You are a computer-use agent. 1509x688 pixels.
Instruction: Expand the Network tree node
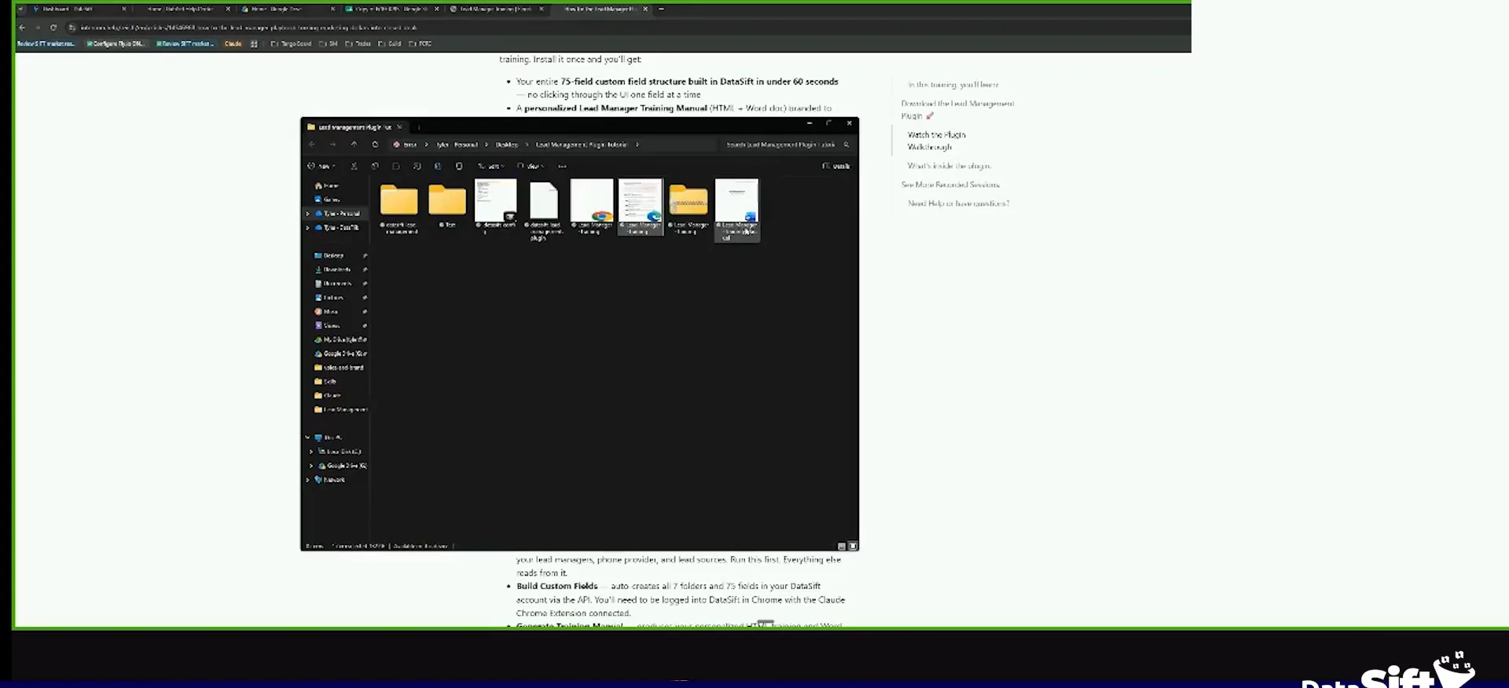pyautogui.click(x=307, y=480)
